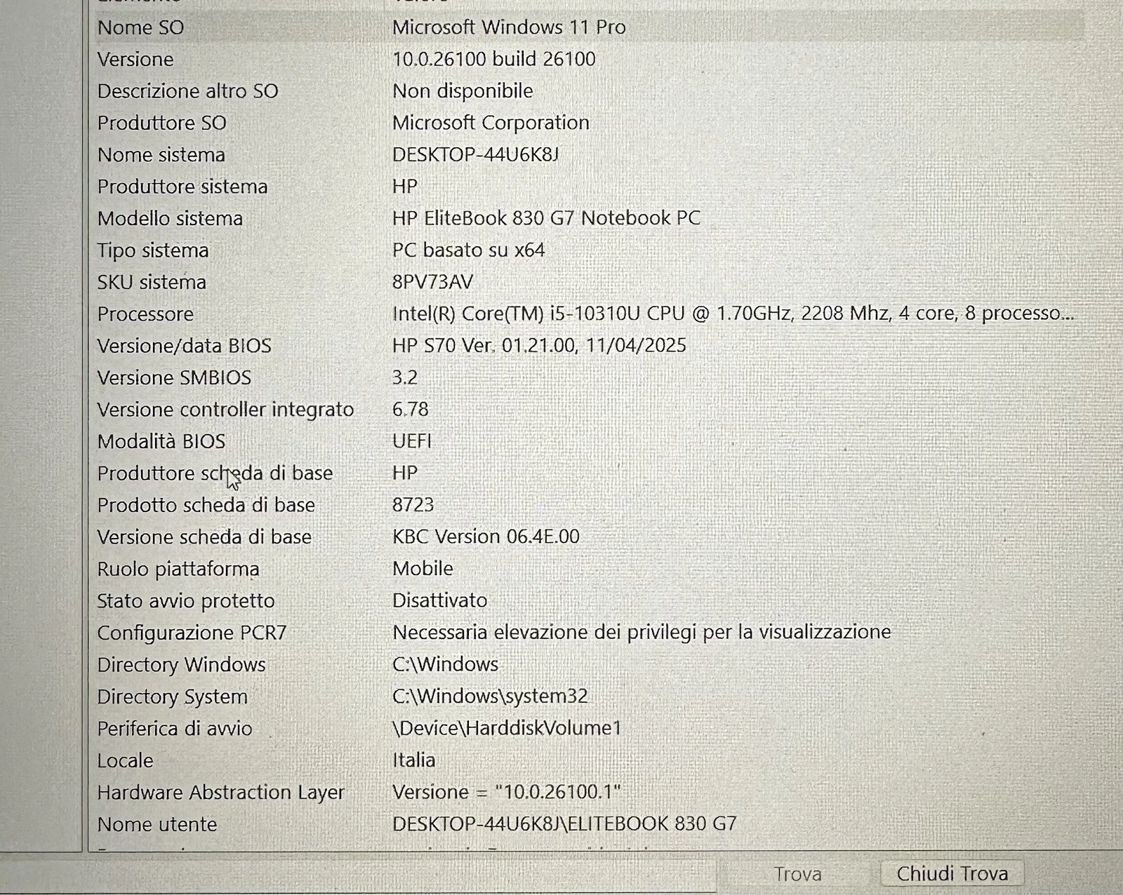Select the Configurazione PCR7 label
1123x895 pixels.
pyautogui.click(x=192, y=633)
